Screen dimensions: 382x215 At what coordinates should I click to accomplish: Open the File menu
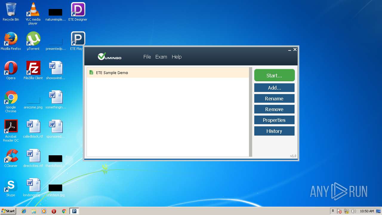pyautogui.click(x=147, y=57)
